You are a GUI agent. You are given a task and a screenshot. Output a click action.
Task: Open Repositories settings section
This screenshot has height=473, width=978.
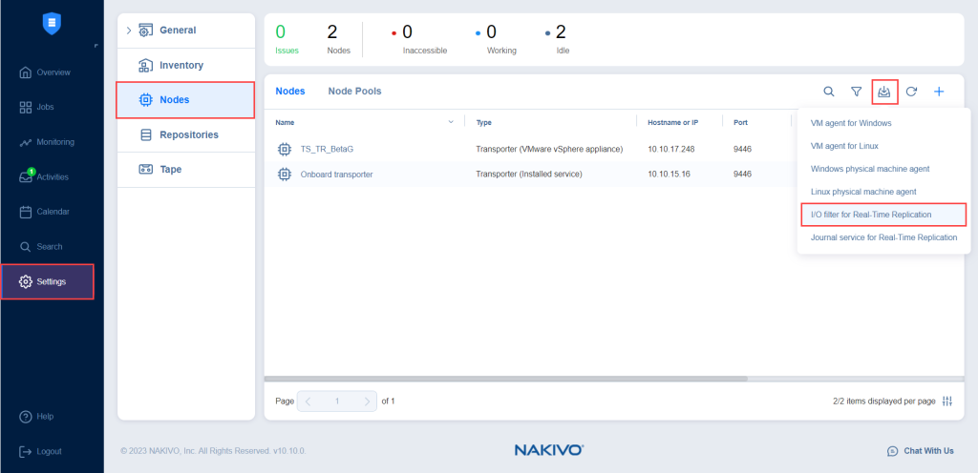[x=186, y=134]
